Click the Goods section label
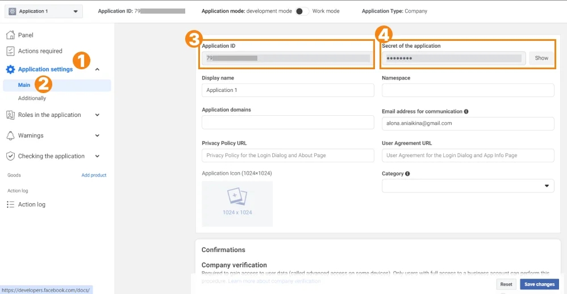567x294 pixels. point(14,175)
